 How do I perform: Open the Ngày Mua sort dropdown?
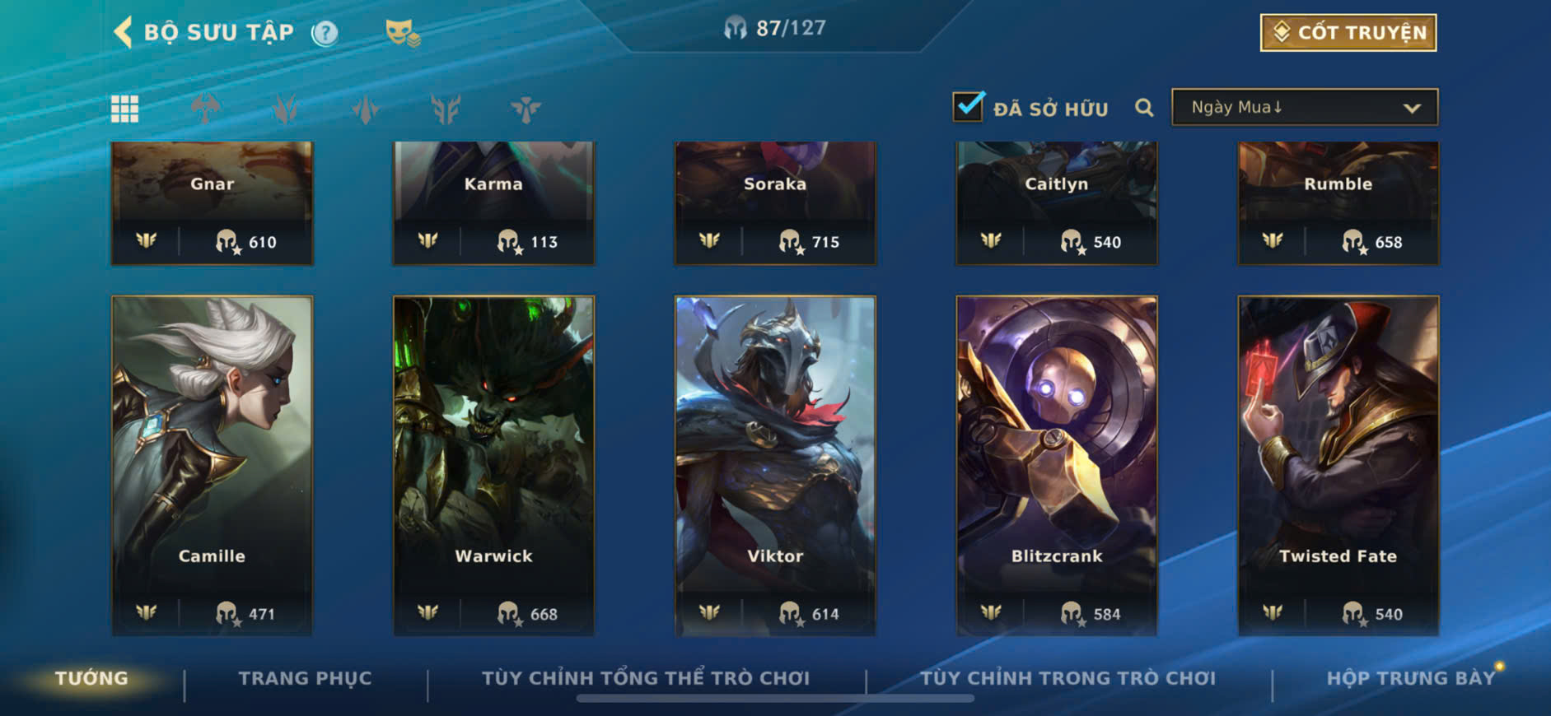pyautogui.click(x=1305, y=107)
